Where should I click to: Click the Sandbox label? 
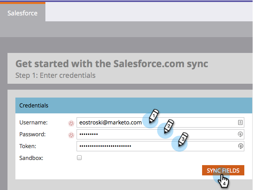[x=31, y=158]
